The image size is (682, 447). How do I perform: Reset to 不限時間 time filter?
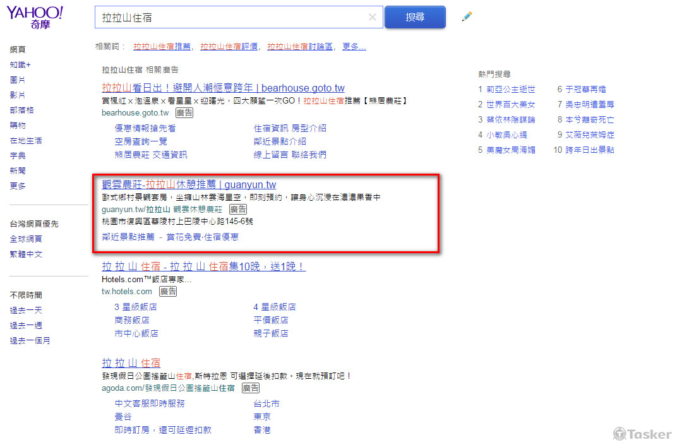[x=26, y=295]
